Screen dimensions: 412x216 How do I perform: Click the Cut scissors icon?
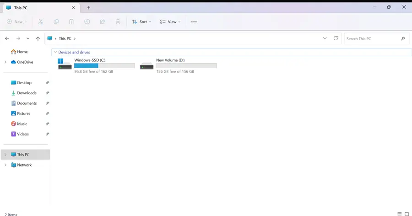point(40,22)
